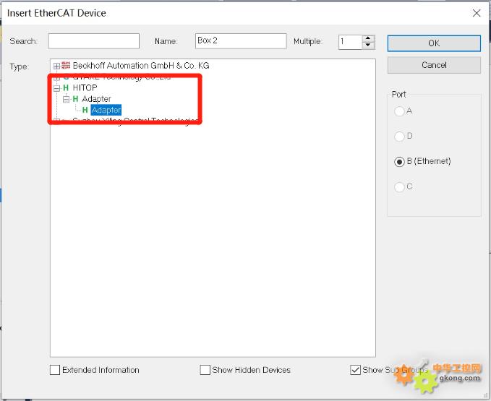Image resolution: width=491 pixels, height=401 pixels.
Task: Uncheck Show Sub Groups checkbox
Action: click(355, 370)
